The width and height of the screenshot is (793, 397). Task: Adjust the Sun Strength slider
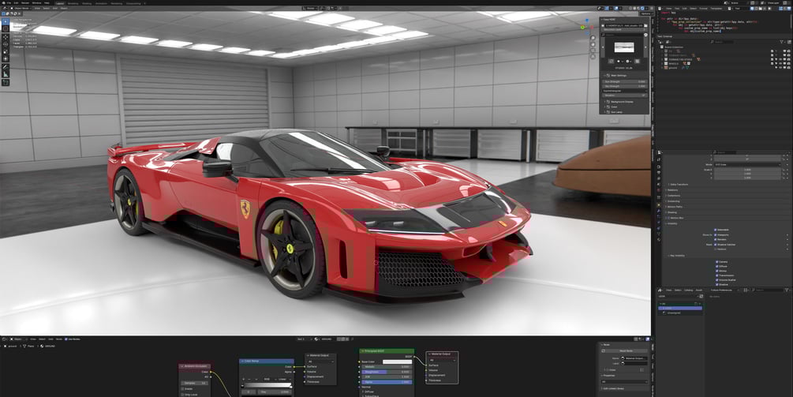click(625, 81)
